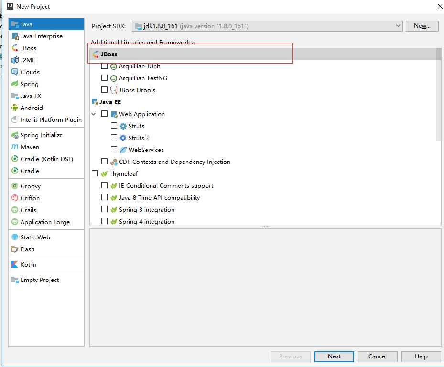Pick the Clouds project type icon
The height and width of the screenshot is (367, 444).
pos(15,72)
